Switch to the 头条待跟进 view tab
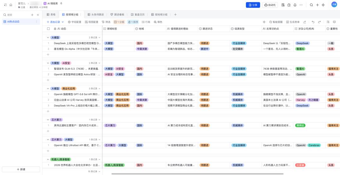Image resolution: width=340 pixels, height=175 pixels. pos(96,14)
